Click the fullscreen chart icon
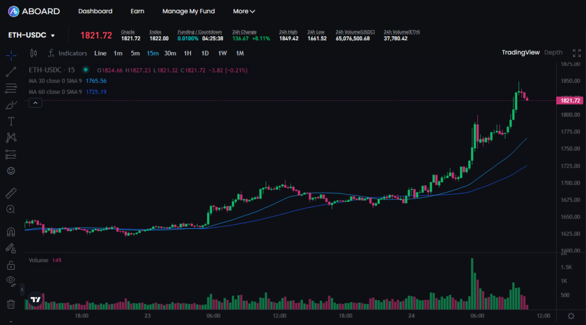This screenshot has width=586, height=325. point(577,53)
